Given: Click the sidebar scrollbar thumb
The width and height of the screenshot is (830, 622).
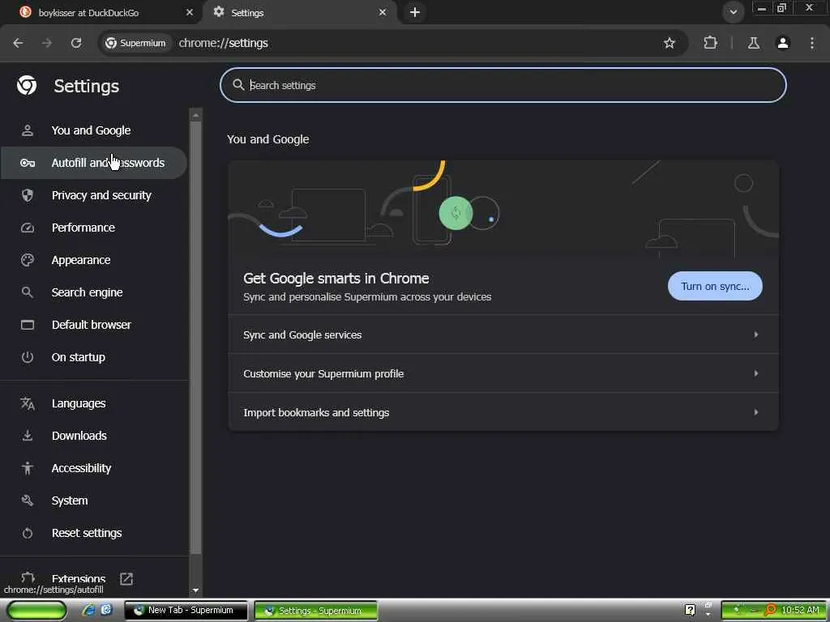Looking at the screenshot, I should pos(195,338).
